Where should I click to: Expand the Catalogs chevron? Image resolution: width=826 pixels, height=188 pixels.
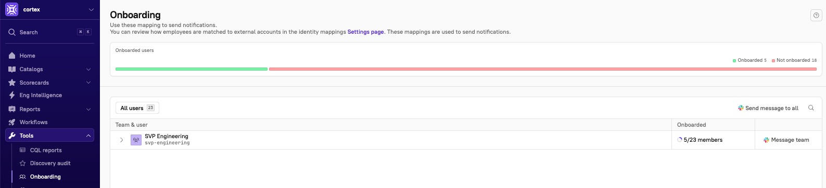[x=88, y=69]
